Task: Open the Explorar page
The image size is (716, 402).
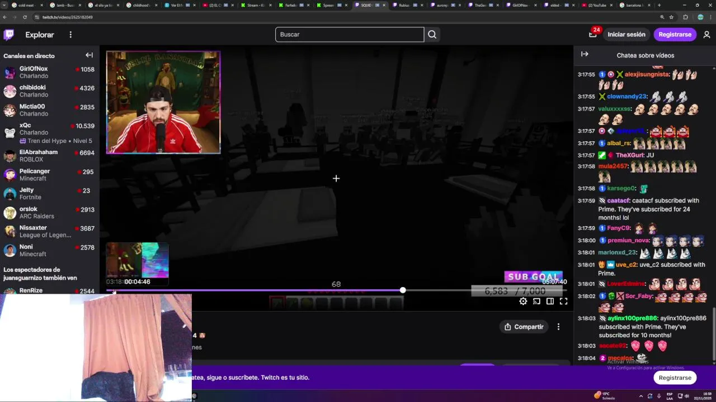Action: click(x=40, y=35)
